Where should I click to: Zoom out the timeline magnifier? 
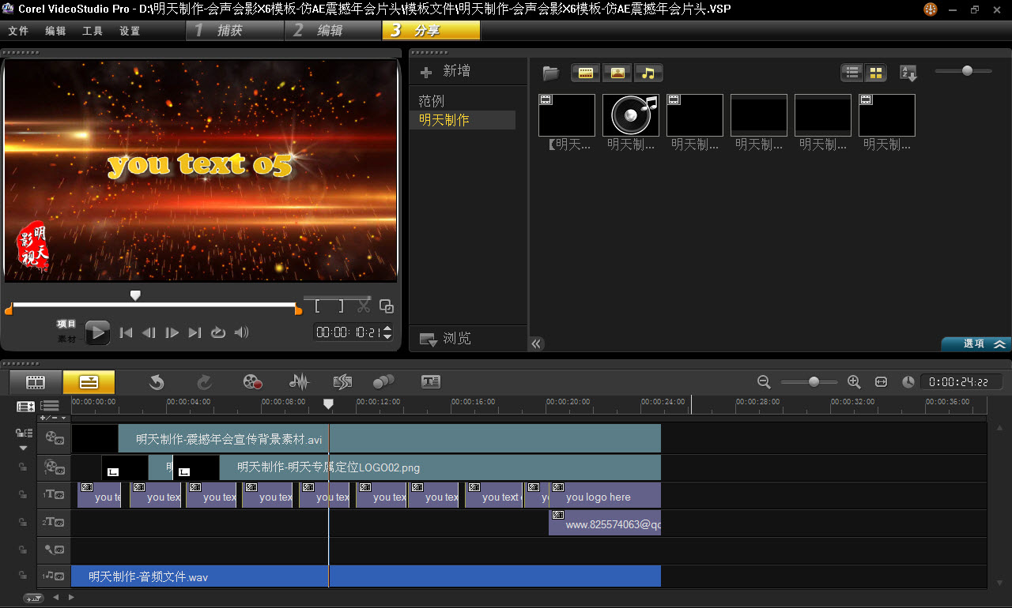tap(764, 382)
